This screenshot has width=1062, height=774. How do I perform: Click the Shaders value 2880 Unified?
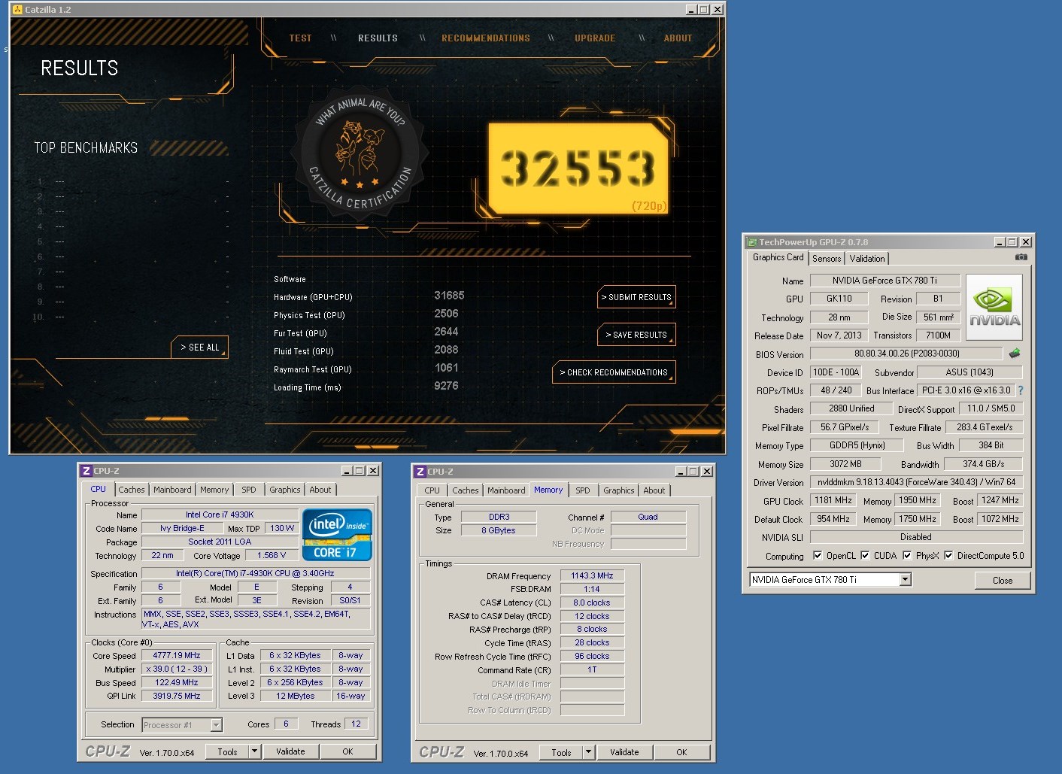(851, 408)
